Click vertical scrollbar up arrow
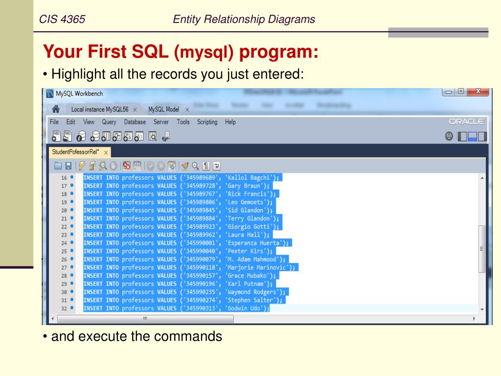 [x=482, y=178]
